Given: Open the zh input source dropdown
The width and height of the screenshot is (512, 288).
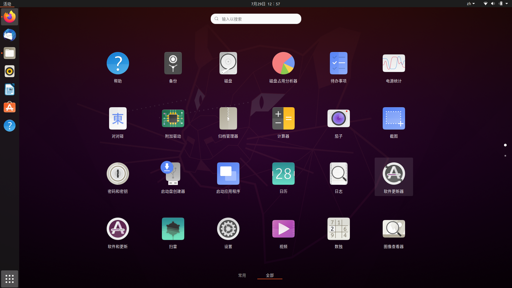Looking at the screenshot, I should click(471, 4).
